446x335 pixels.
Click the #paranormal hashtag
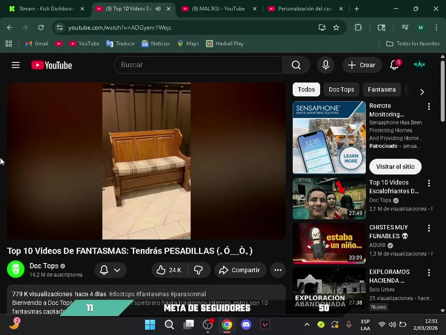tap(188, 294)
